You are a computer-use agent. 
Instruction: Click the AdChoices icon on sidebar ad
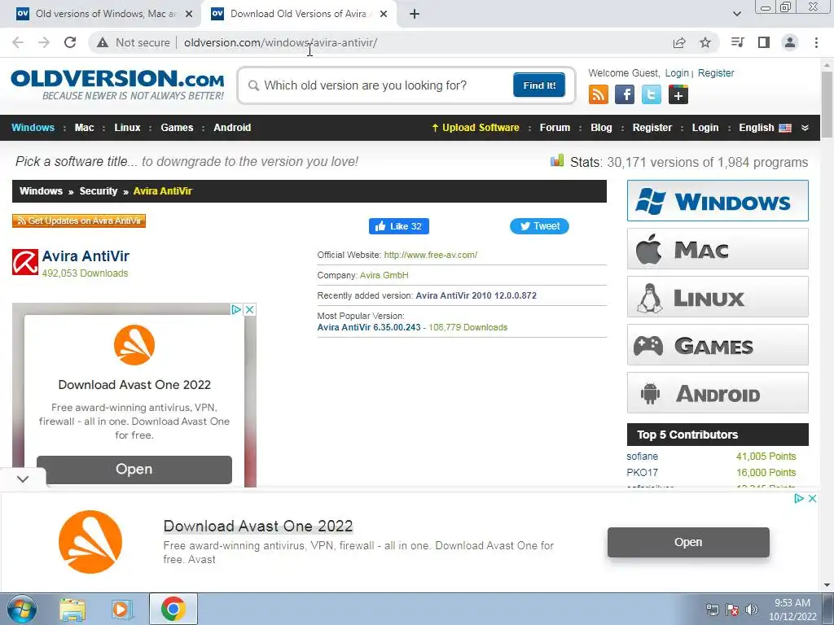[237, 309]
